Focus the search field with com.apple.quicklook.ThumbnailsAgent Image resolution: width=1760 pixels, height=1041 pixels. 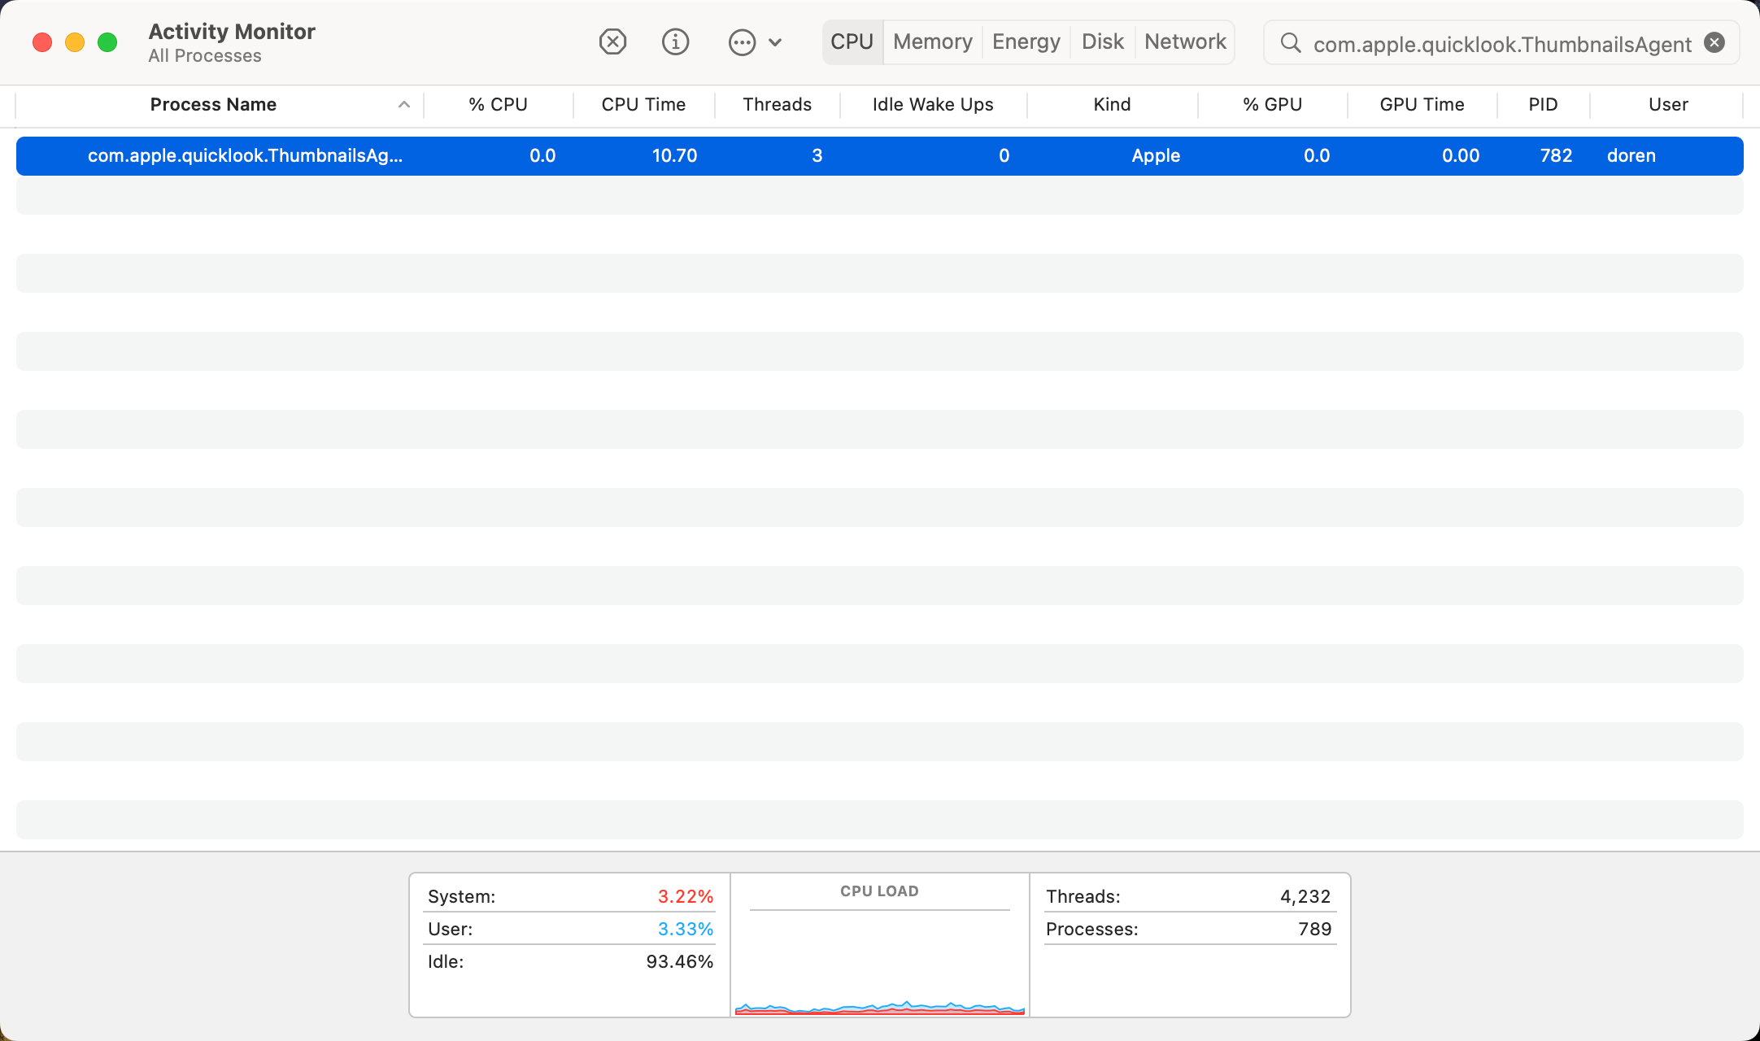(1502, 44)
